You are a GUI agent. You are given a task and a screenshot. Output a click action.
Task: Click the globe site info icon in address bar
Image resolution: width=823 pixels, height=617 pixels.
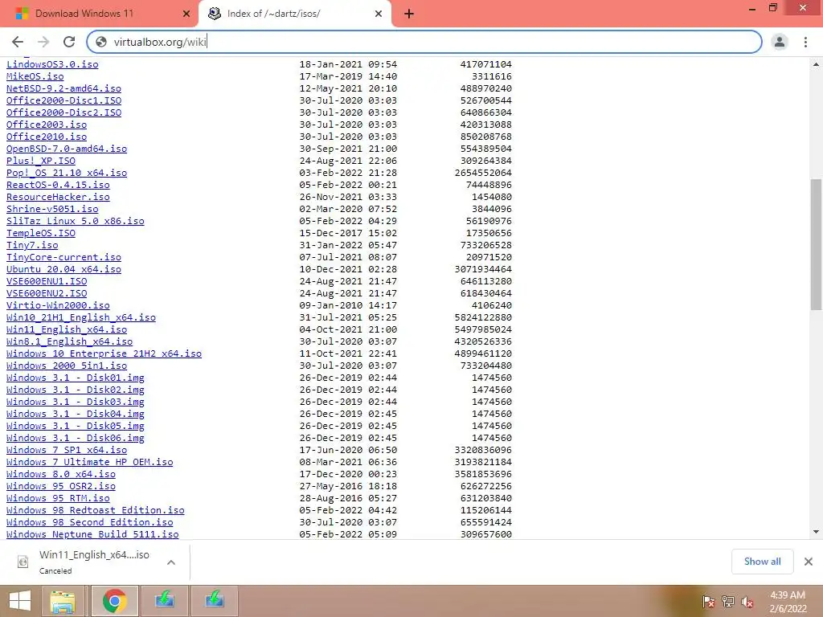(101, 42)
